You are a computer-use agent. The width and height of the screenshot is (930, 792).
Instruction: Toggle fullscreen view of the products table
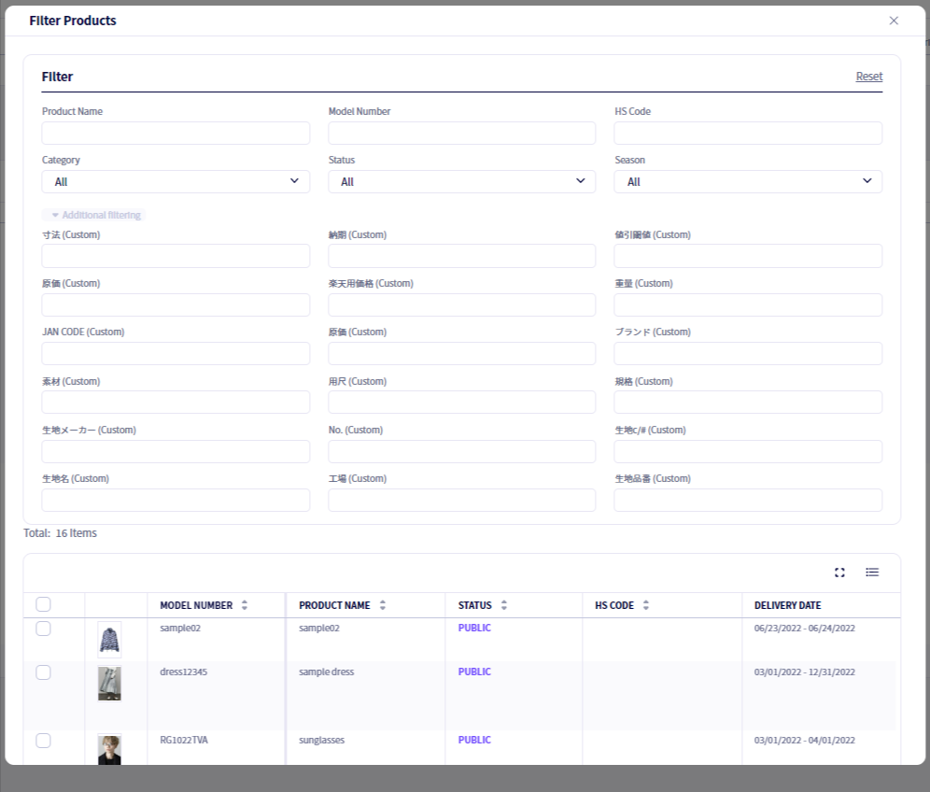click(839, 573)
